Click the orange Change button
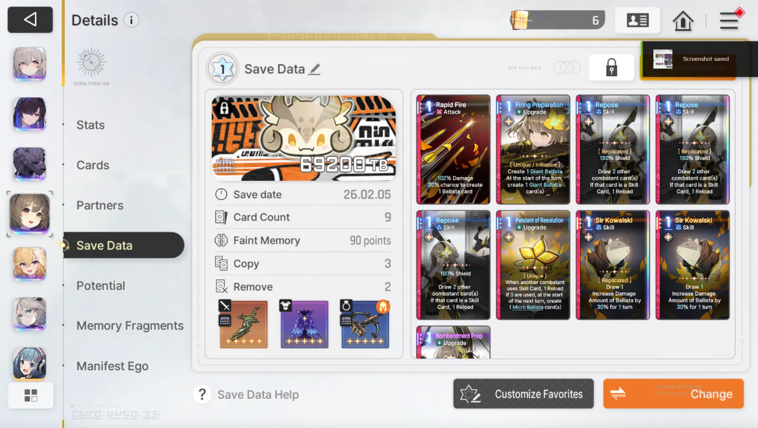 pyautogui.click(x=673, y=394)
